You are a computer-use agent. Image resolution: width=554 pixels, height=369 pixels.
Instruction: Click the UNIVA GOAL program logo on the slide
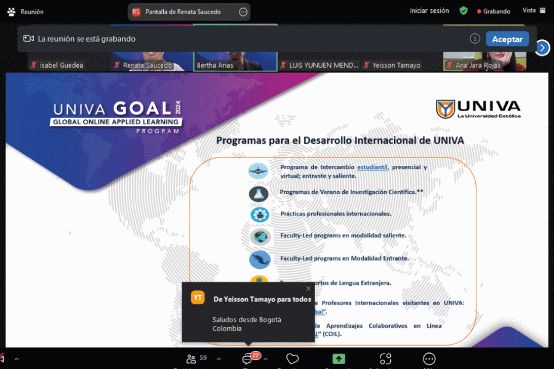pyautogui.click(x=116, y=117)
